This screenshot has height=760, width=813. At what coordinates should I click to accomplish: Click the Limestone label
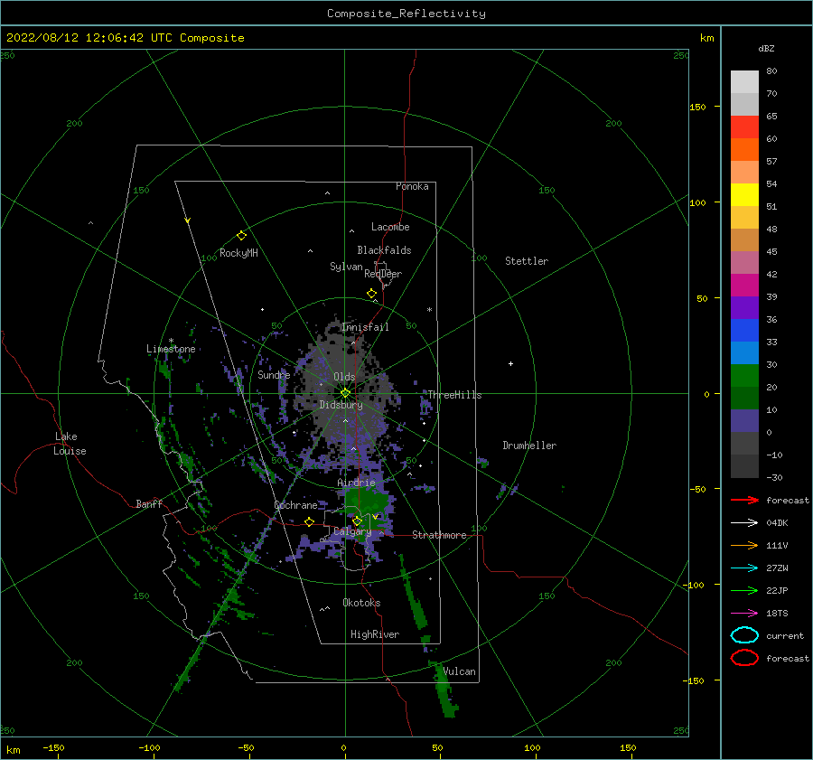click(171, 349)
